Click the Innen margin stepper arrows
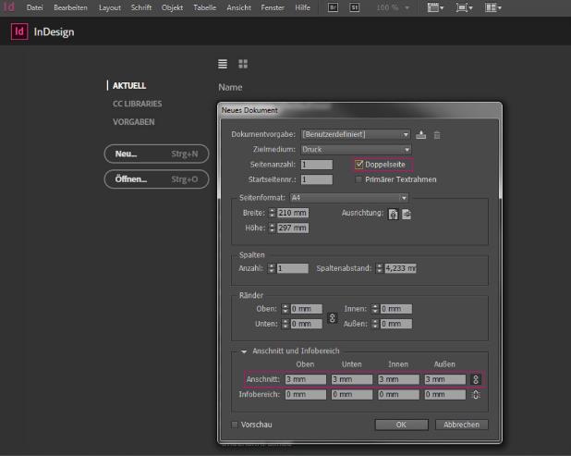The height and width of the screenshot is (456, 571). (375, 309)
